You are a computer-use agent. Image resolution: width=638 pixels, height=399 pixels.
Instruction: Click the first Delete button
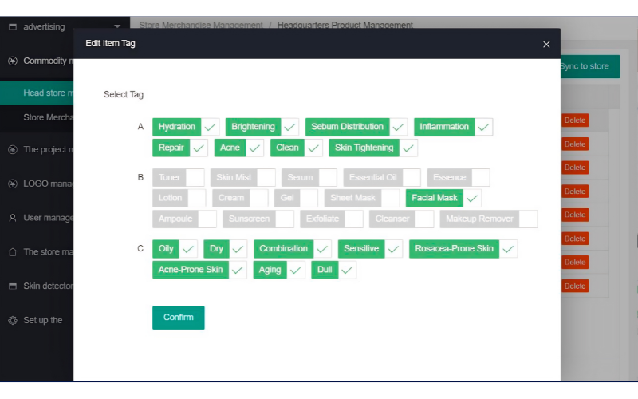coord(574,120)
